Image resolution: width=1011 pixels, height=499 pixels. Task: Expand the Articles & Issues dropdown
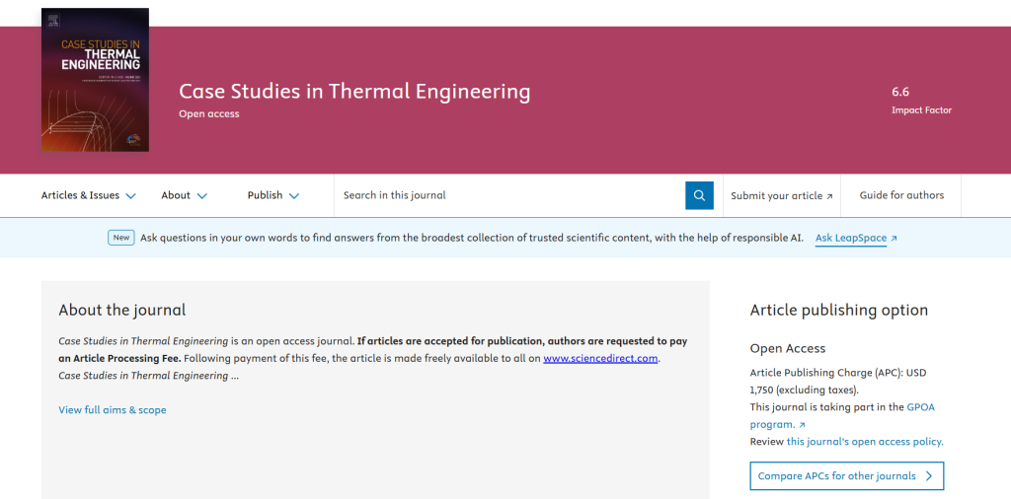(x=88, y=195)
